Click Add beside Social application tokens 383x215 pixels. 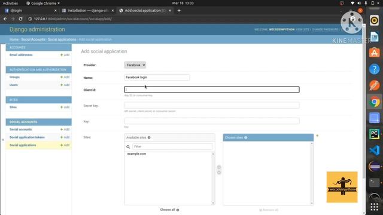65,137
